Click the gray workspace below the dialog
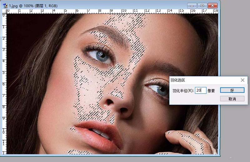This screenshot has width=250, height=162. 234,131
